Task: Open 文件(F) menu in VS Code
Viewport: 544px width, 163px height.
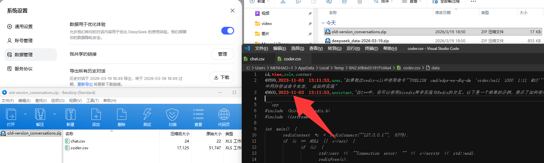Action: click(261, 49)
